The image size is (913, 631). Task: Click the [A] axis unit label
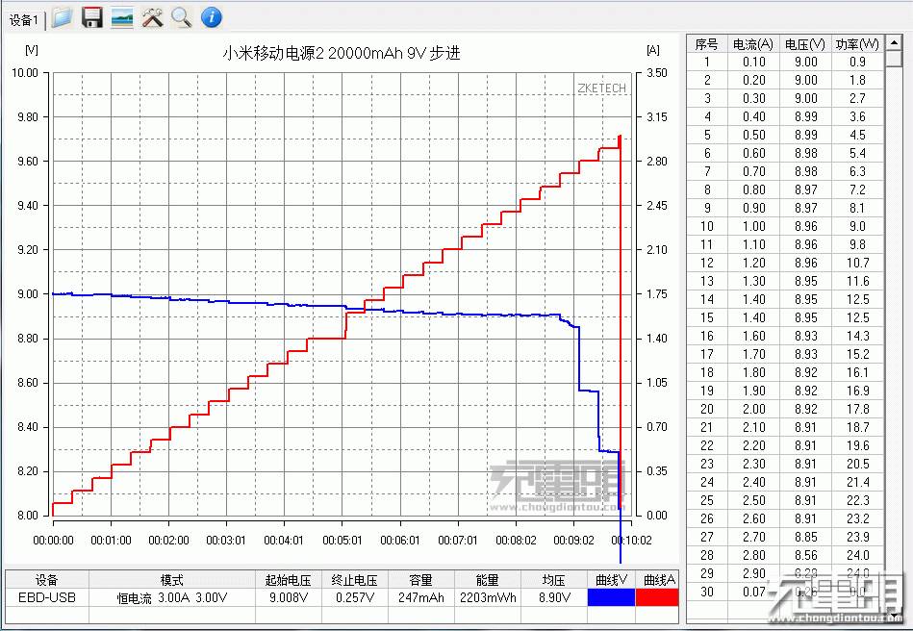pos(653,50)
